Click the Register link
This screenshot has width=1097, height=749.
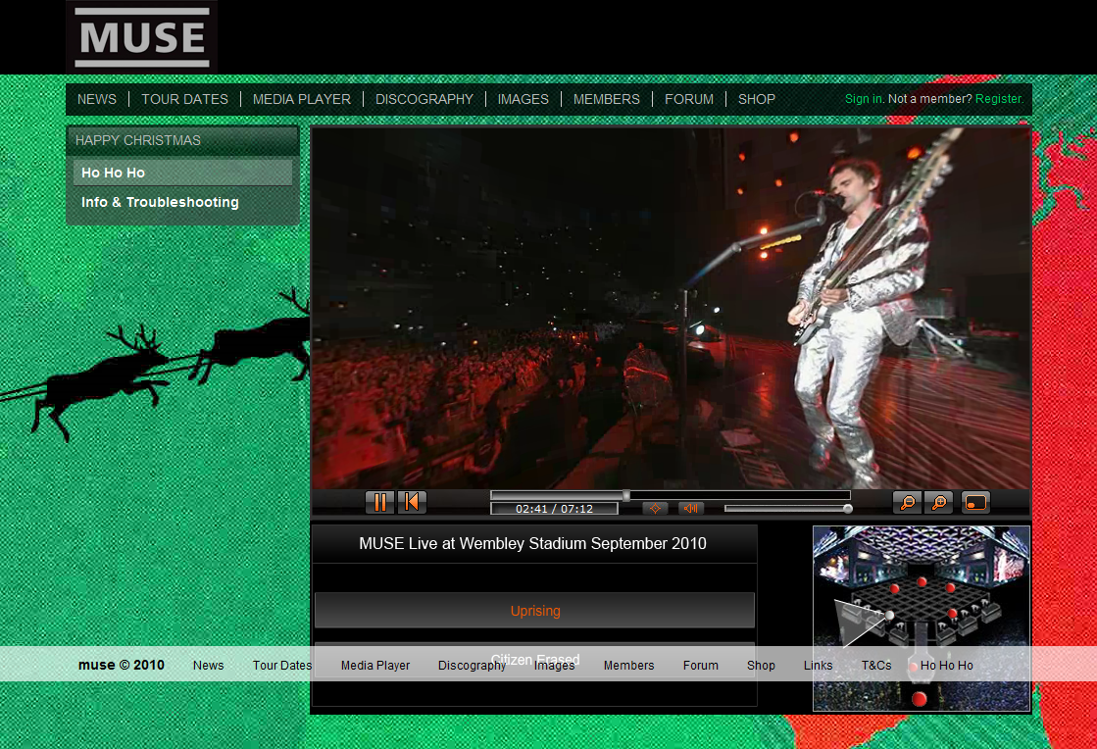(998, 99)
